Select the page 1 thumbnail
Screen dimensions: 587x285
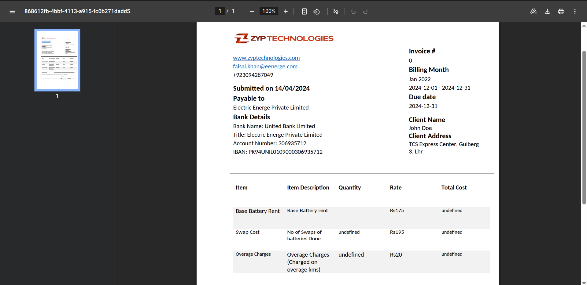click(57, 60)
